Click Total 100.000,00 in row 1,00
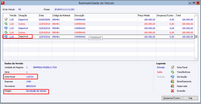Screen dimensions: 201x104 [188, 20]
